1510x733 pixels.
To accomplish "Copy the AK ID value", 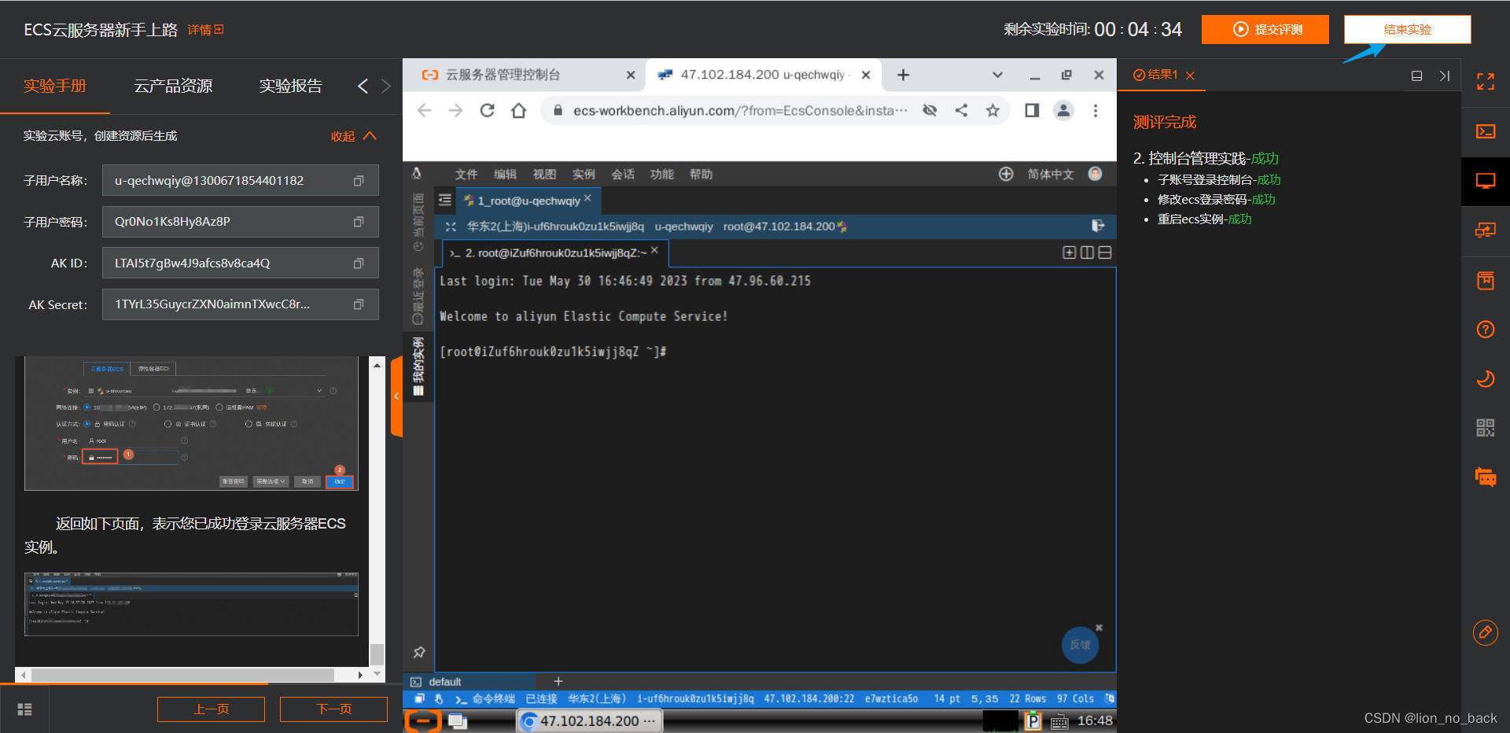I will click(359, 263).
